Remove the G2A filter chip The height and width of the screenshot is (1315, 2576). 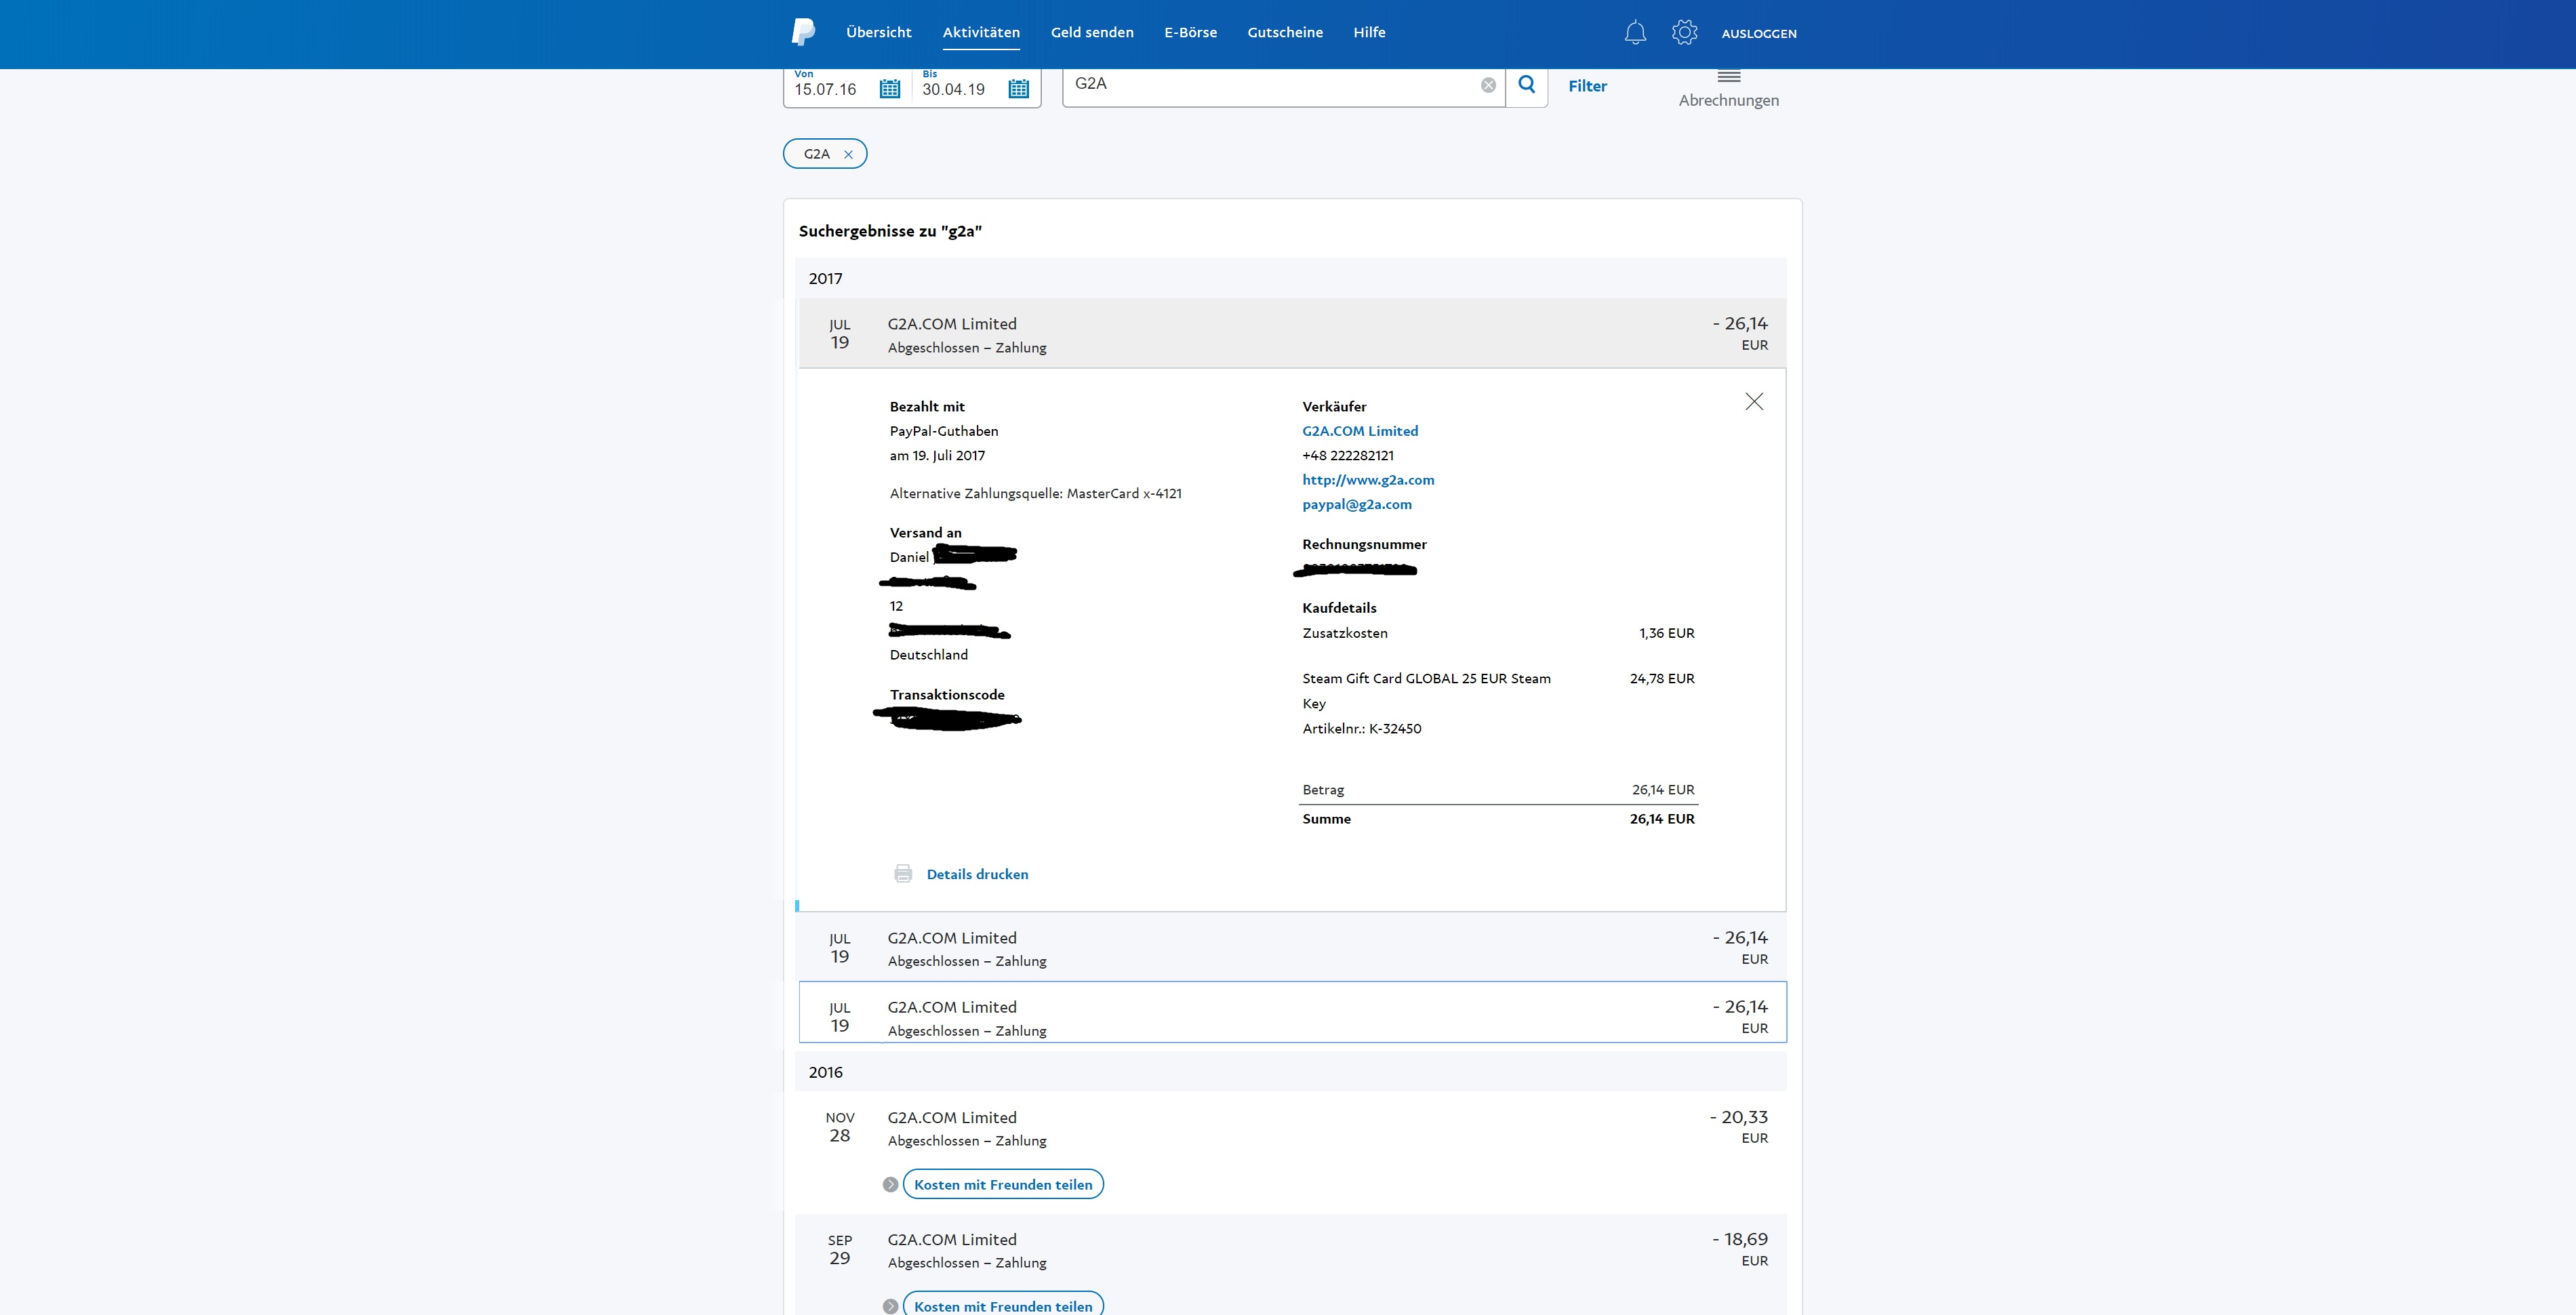click(x=848, y=154)
